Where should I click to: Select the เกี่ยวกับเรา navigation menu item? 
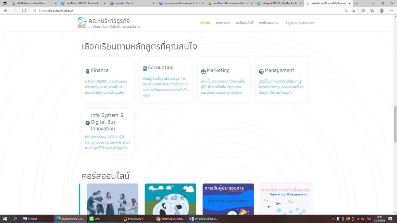(x=223, y=23)
